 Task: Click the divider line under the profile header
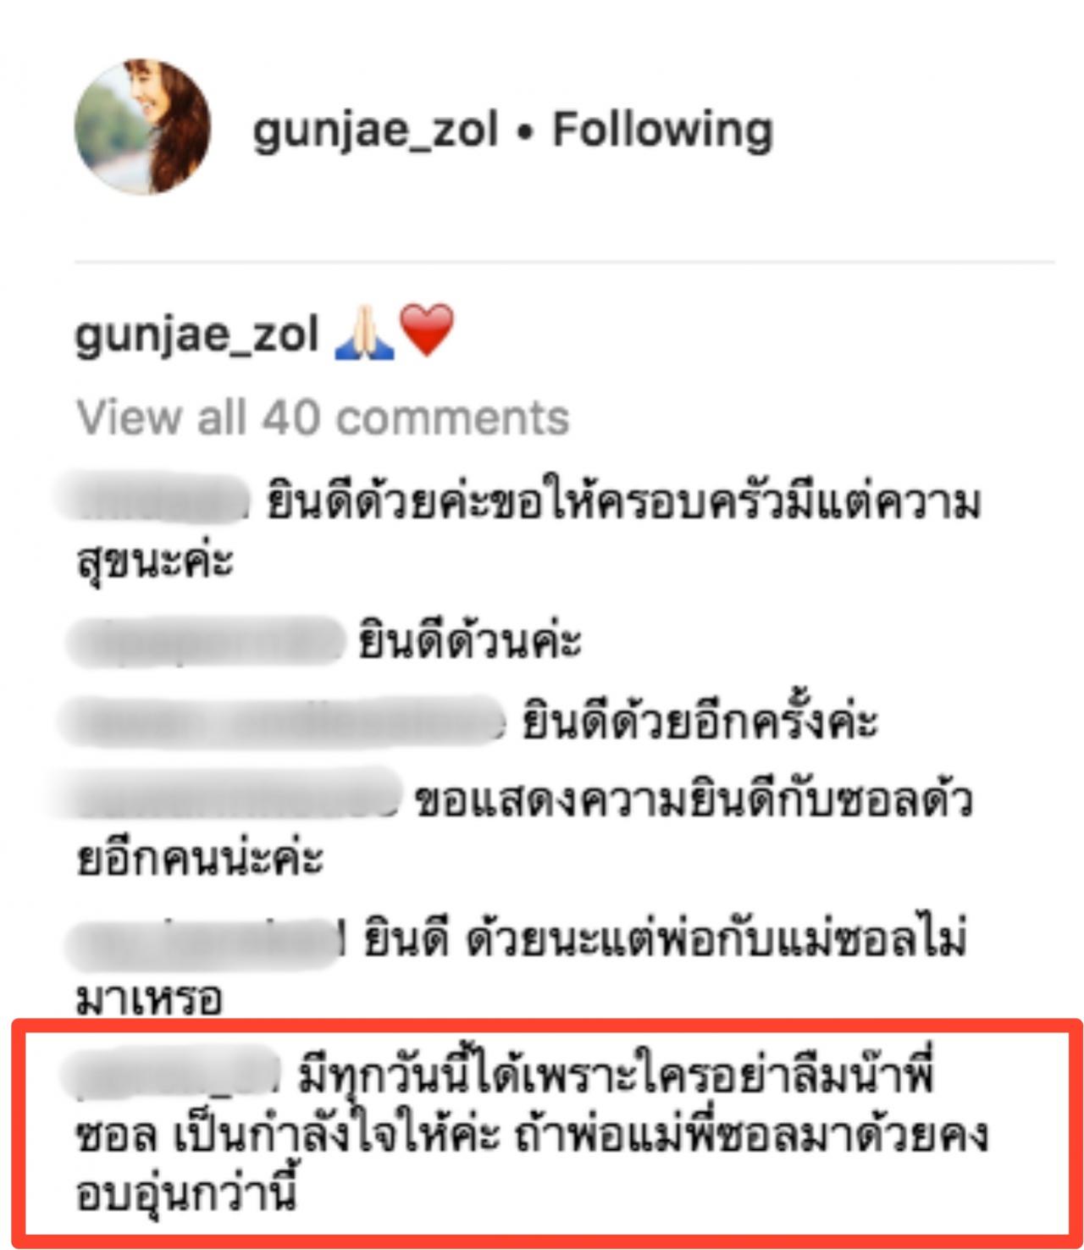[x=564, y=262]
